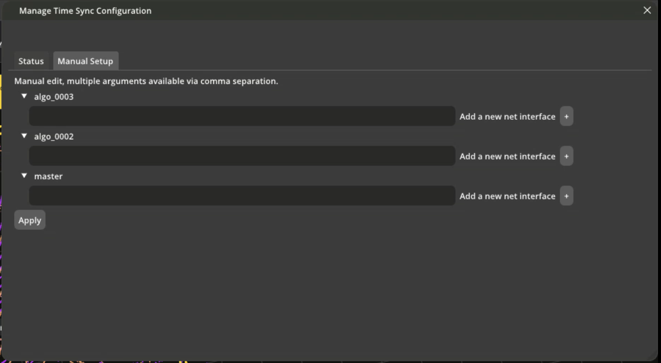Collapse the algo_0002 section triangle
The image size is (661, 363).
[24, 136]
